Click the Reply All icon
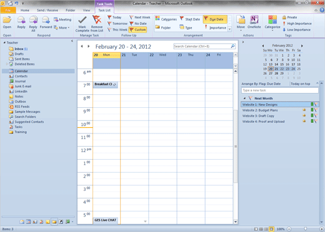Image resolution: width=325 pixels, height=232 pixels. (x=33, y=24)
